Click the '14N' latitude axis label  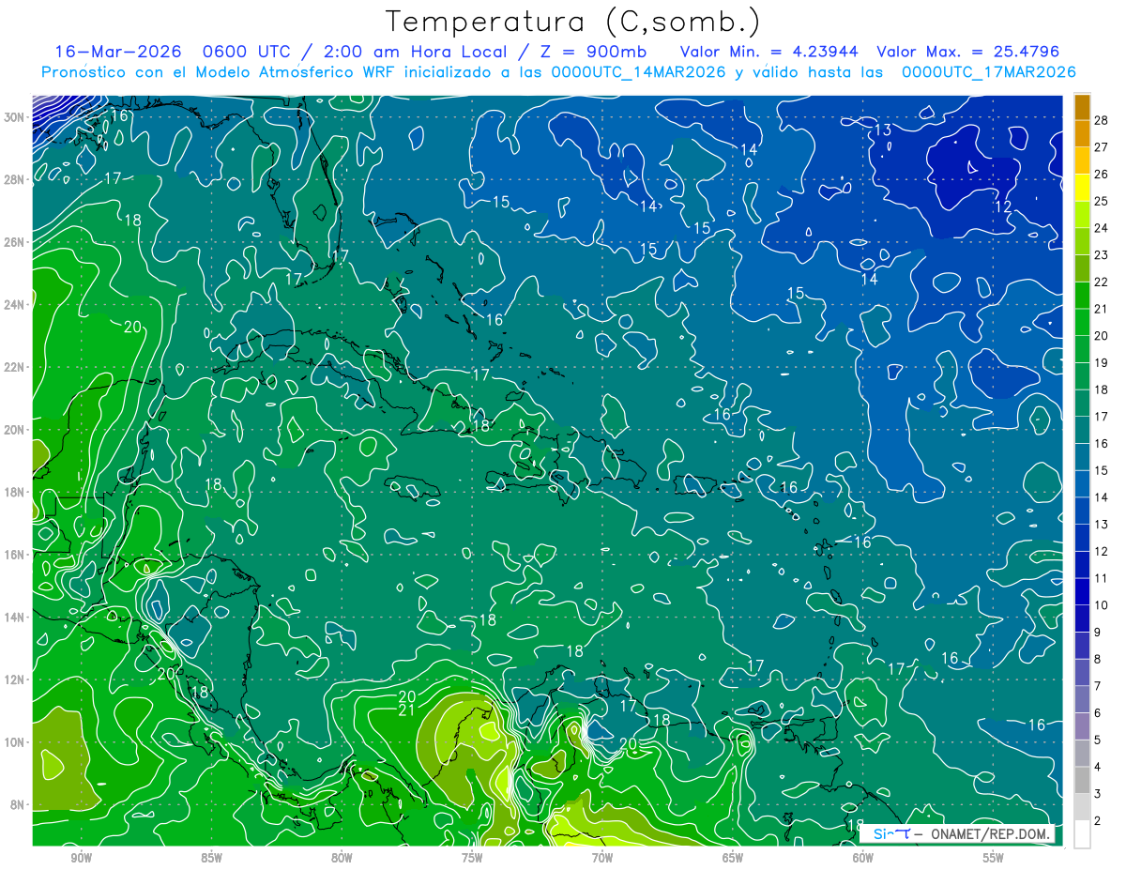[14, 618]
